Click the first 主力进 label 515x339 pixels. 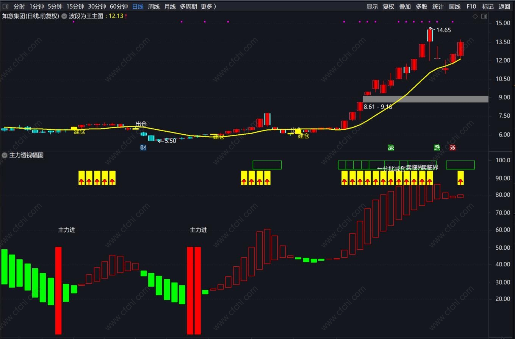[67, 230]
